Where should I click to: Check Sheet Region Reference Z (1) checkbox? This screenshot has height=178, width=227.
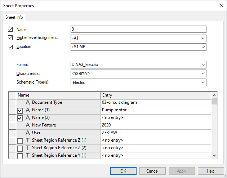20,141
